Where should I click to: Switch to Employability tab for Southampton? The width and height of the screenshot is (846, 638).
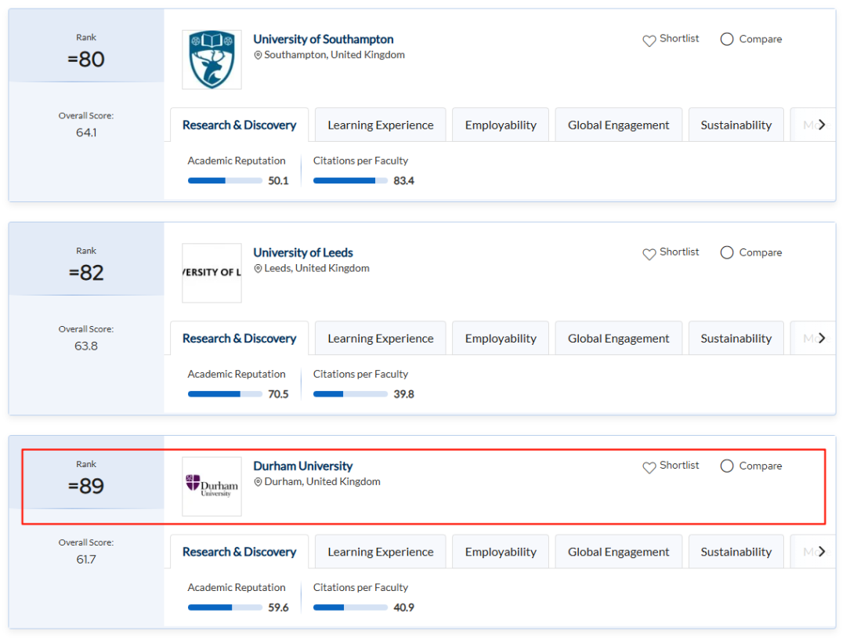501,125
